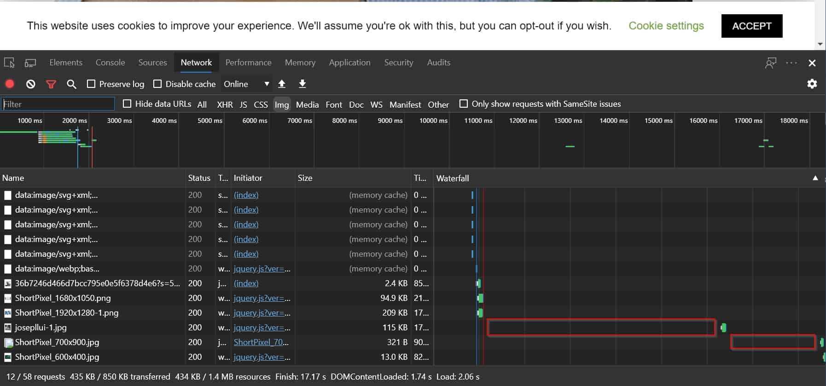The height and width of the screenshot is (386, 826).
Task: Stop recording network log red button
Action: click(x=10, y=84)
